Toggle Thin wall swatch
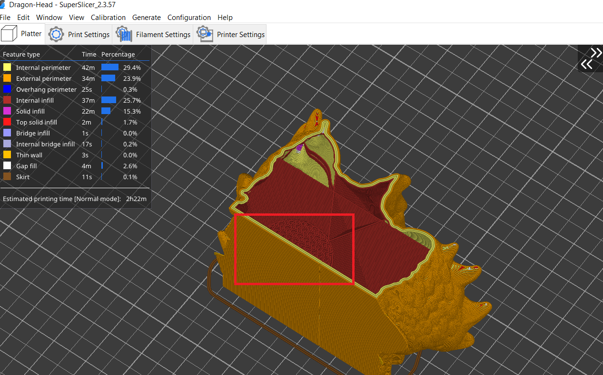The height and width of the screenshot is (375, 603). [7, 155]
